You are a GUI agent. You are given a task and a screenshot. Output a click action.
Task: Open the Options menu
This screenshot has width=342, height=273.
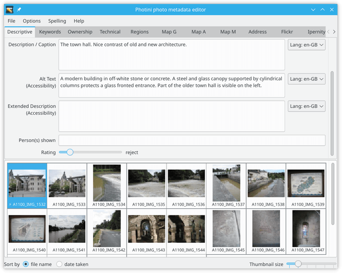32,21
